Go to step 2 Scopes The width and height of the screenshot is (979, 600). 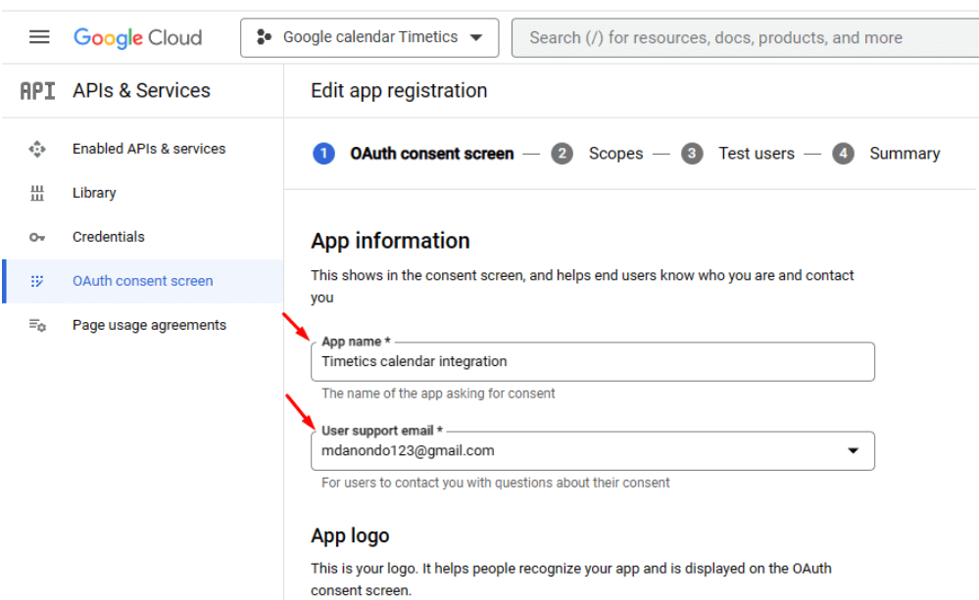click(x=597, y=154)
